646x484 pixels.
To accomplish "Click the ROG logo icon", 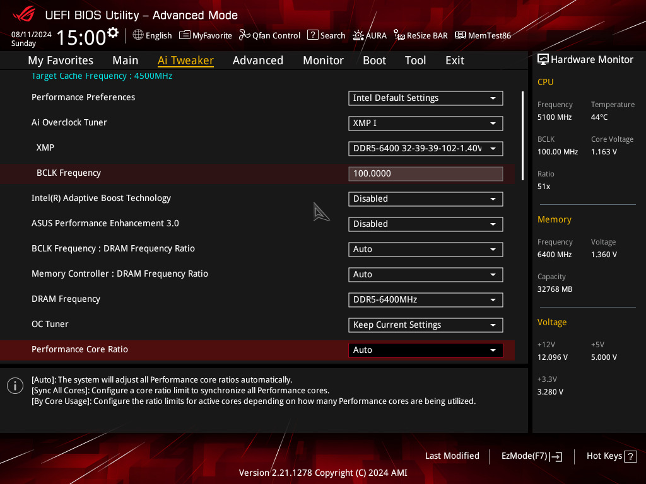I will pyautogui.click(x=24, y=14).
